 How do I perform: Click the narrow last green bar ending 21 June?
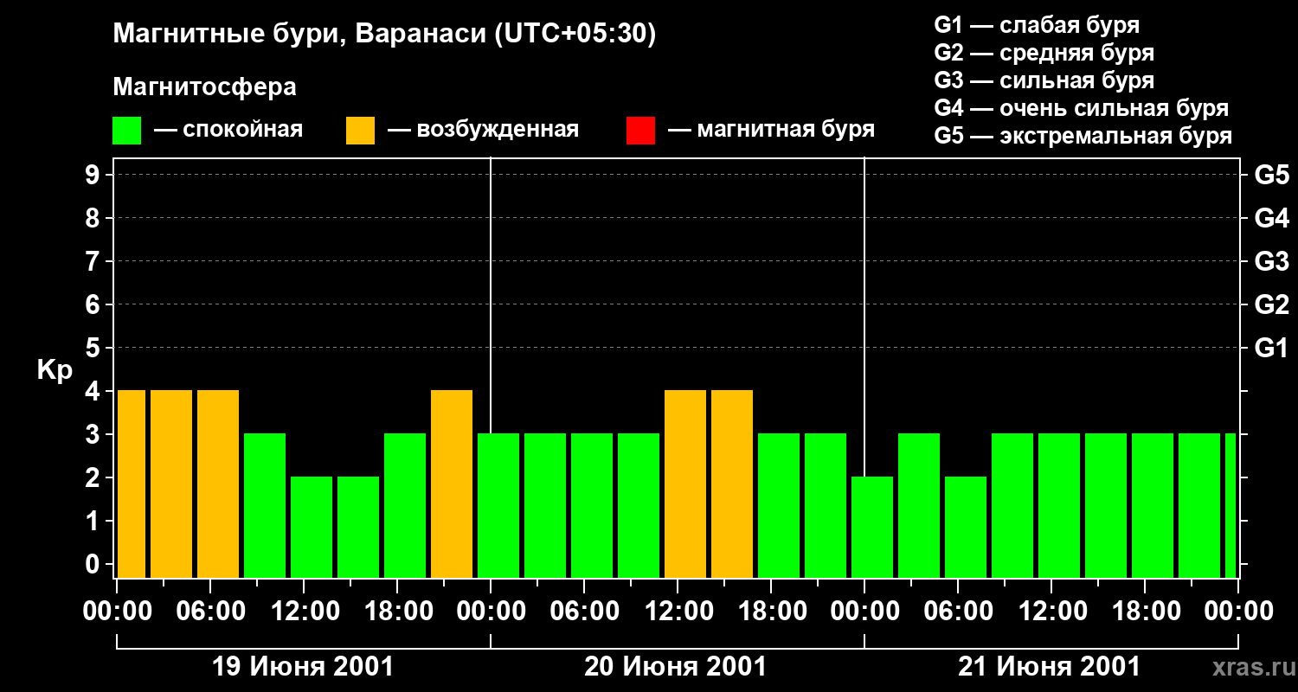point(1231,506)
